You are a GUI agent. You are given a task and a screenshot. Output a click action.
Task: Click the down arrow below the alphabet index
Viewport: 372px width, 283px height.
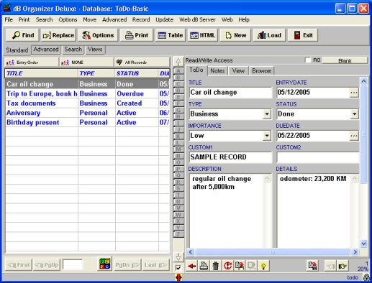178,257
